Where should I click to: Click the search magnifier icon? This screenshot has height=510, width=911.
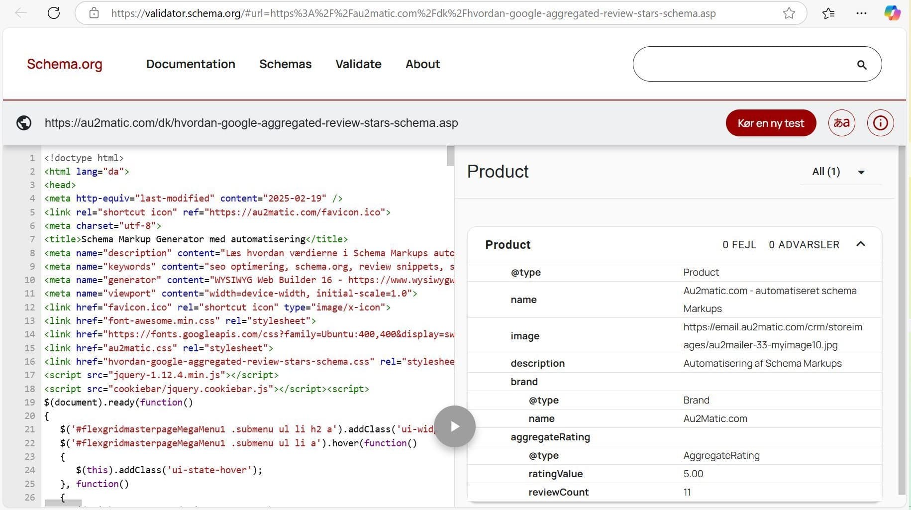862,65
